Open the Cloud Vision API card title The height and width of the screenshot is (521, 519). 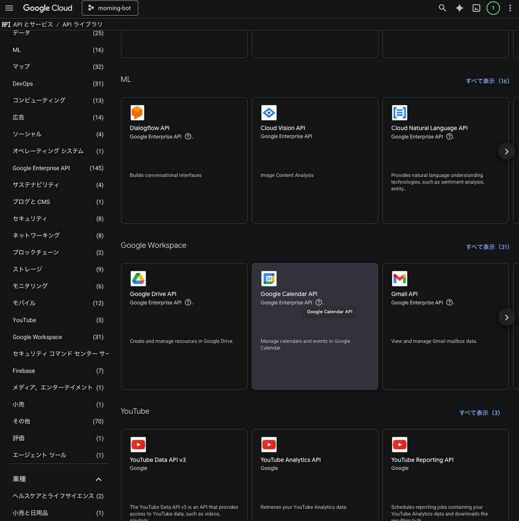(x=283, y=128)
